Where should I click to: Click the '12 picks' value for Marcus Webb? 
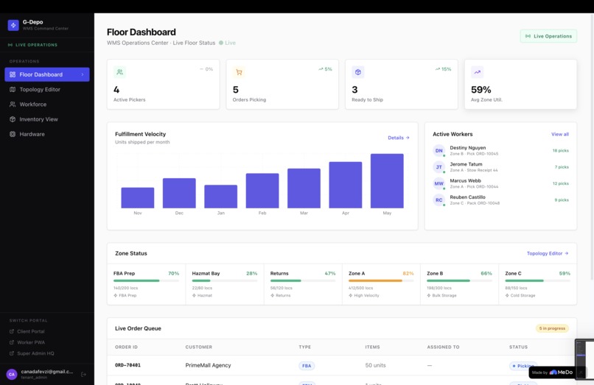(560, 183)
